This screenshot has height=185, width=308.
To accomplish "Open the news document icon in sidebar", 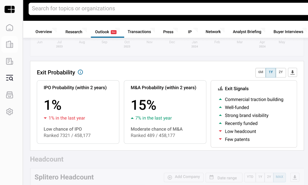I will click(10, 61).
